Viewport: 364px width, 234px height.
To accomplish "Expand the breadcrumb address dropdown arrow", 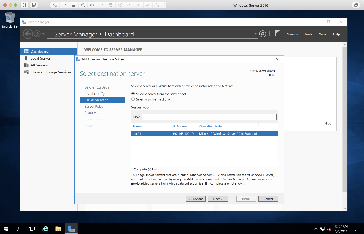I will pos(255,34).
